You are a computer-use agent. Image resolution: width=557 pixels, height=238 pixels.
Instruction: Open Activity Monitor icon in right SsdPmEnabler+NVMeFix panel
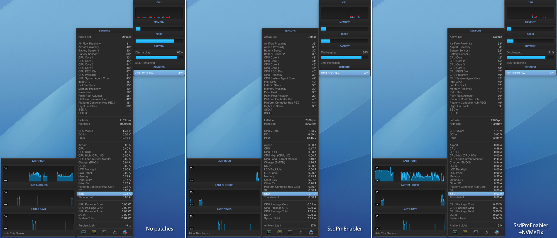[455, 232]
